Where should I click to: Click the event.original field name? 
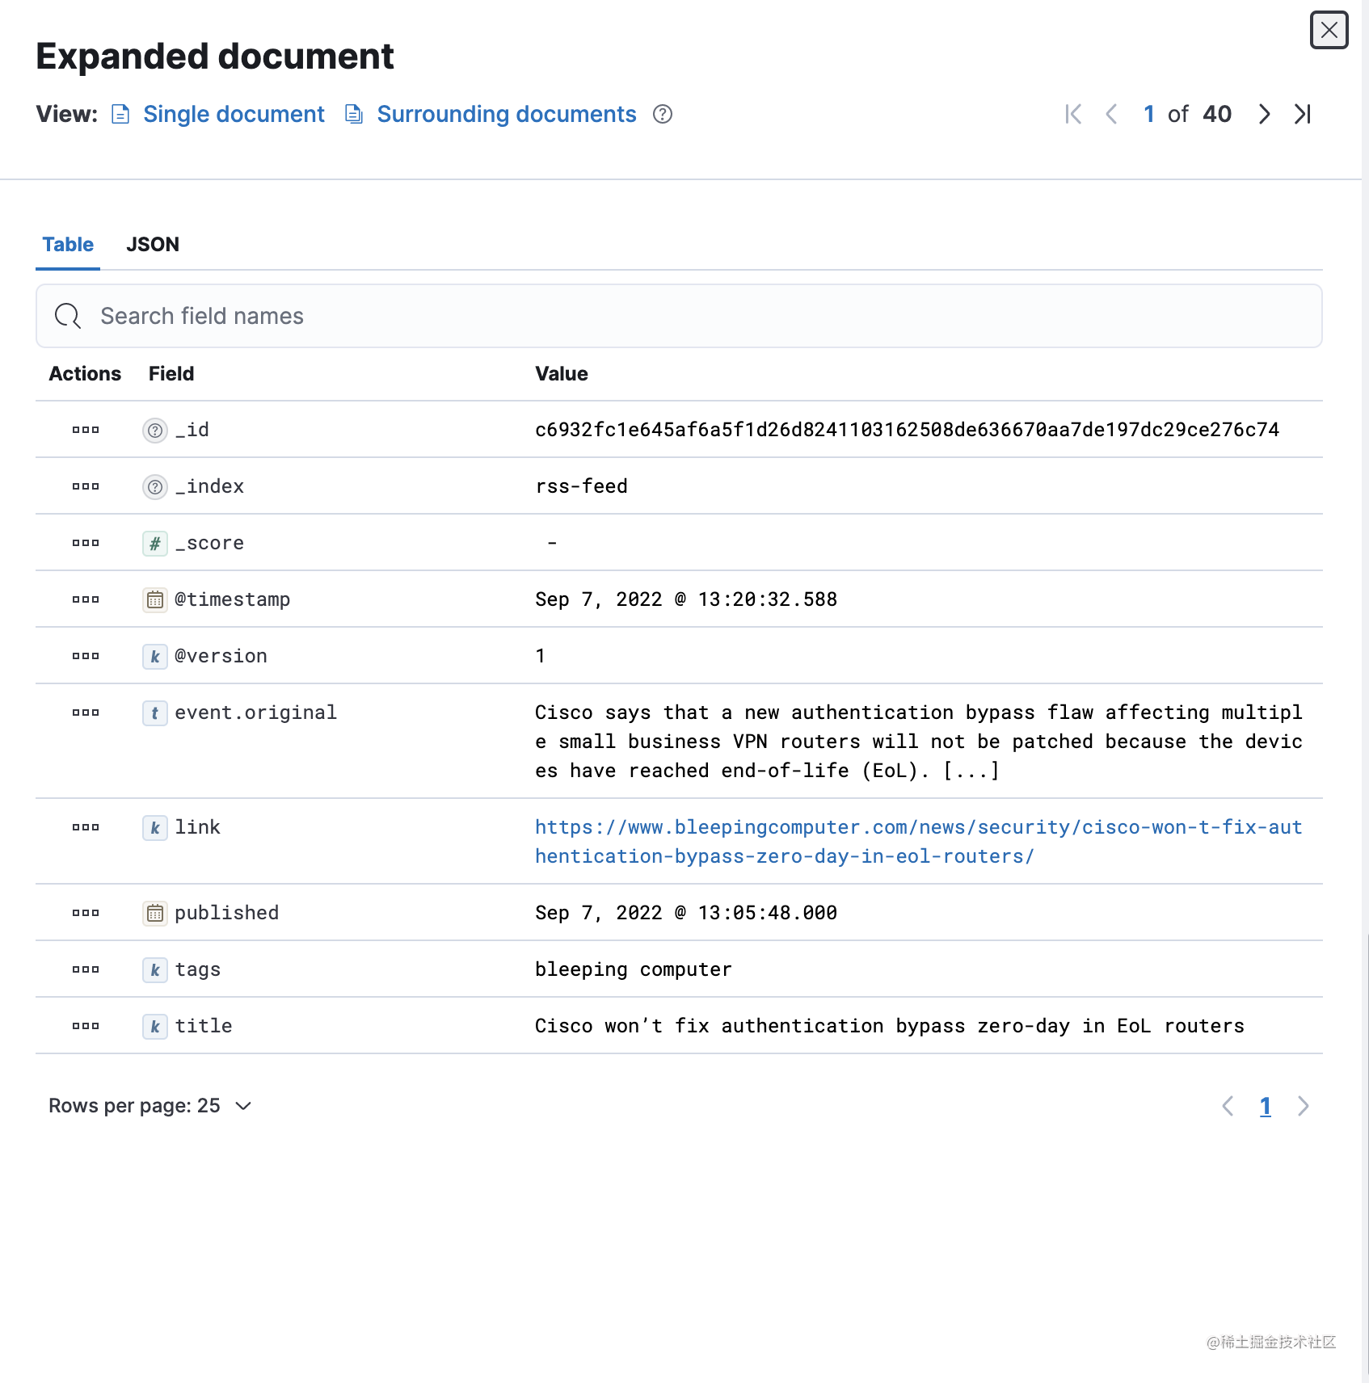(255, 713)
